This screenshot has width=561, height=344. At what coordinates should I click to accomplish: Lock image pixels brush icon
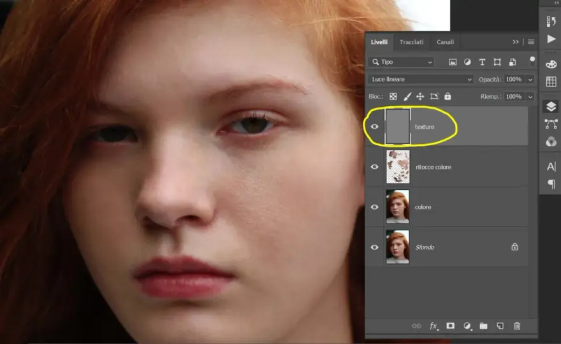coord(407,97)
